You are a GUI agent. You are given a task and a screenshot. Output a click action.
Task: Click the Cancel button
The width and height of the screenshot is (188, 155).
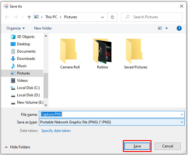168,146
